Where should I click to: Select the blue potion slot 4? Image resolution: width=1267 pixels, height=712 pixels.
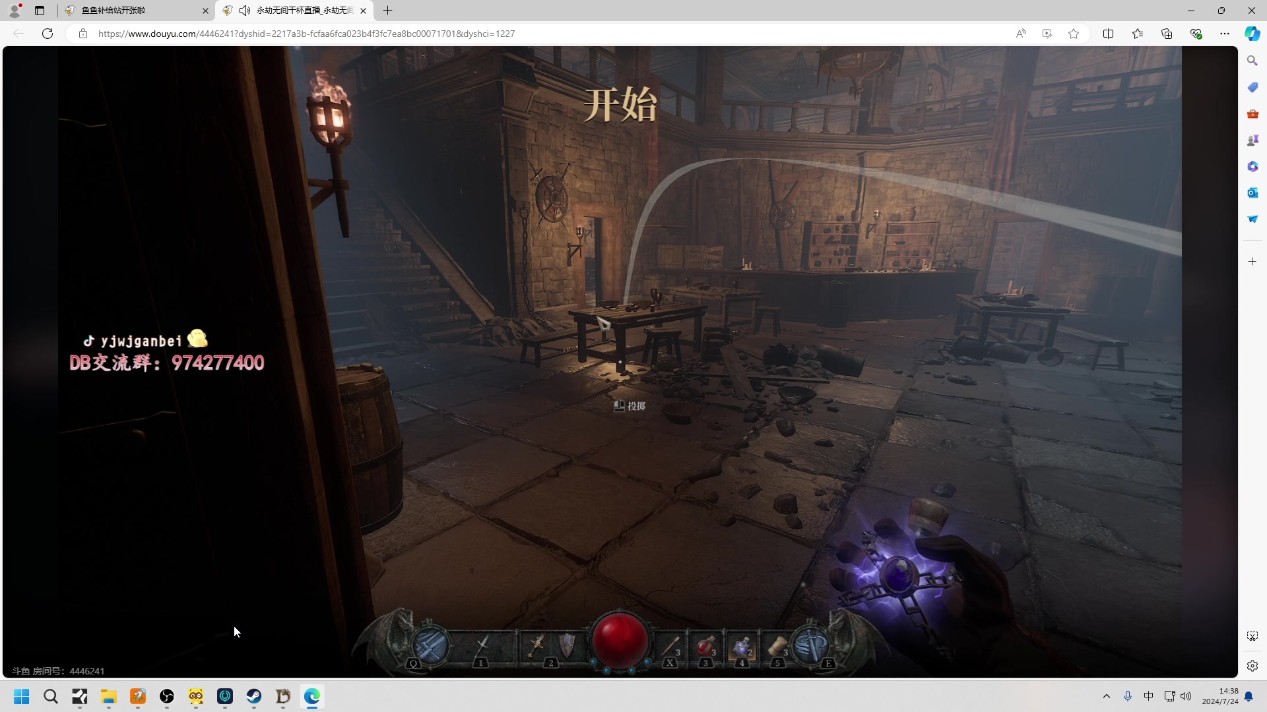[742, 646]
